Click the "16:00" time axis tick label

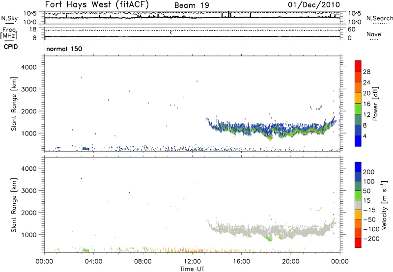(241, 262)
